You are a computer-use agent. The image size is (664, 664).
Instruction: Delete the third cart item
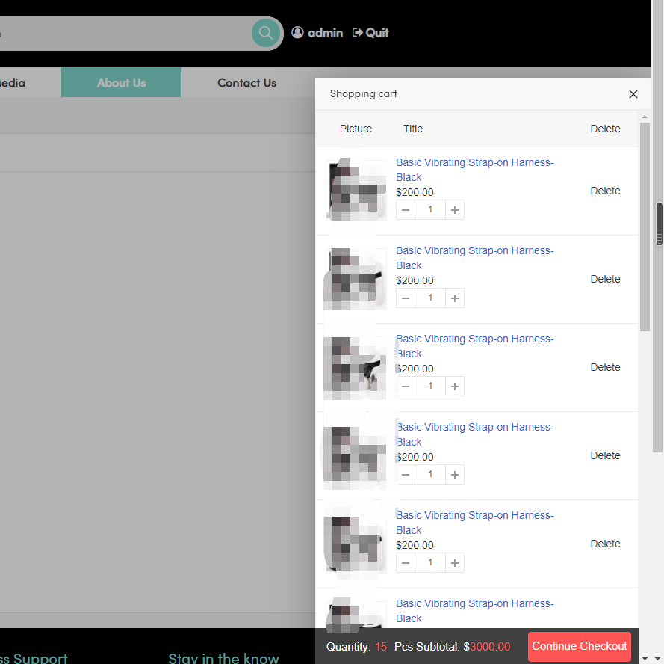coord(605,367)
